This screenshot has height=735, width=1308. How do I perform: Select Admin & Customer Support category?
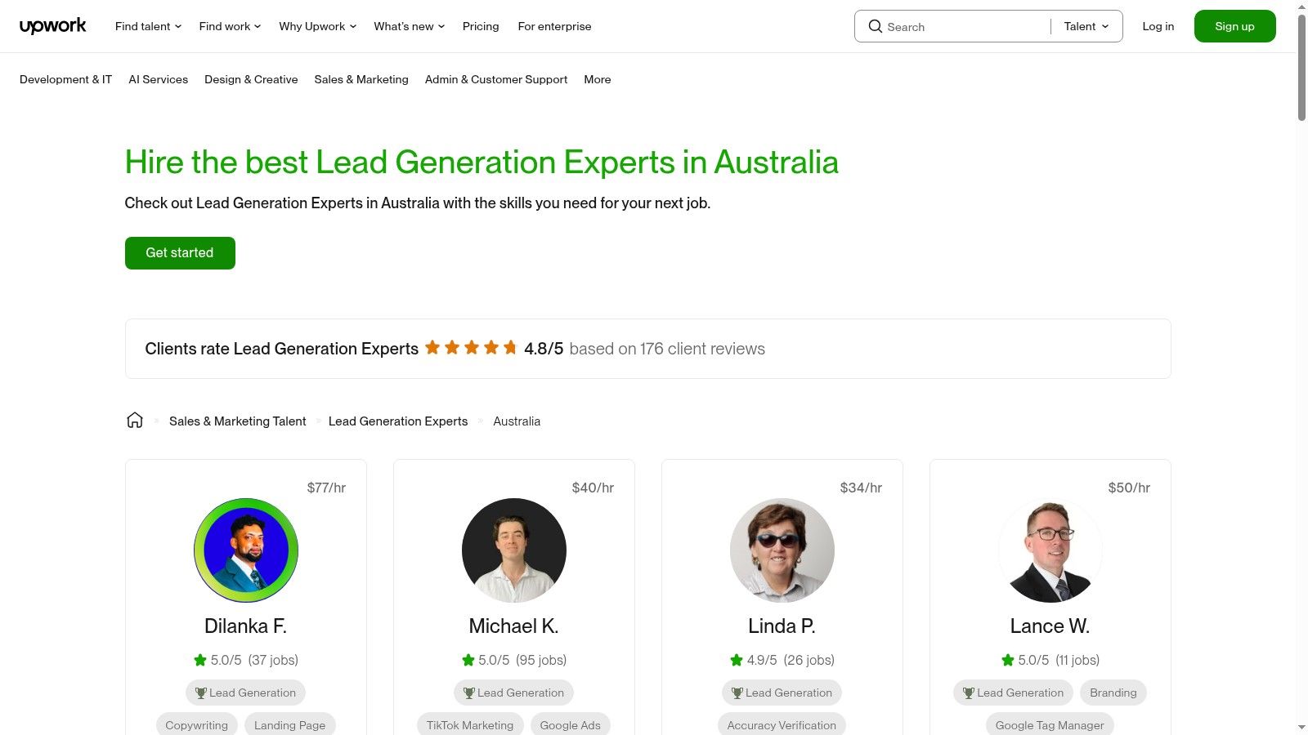496,79
